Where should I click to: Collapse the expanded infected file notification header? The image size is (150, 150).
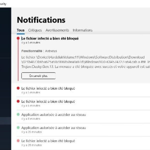tap(50, 38)
